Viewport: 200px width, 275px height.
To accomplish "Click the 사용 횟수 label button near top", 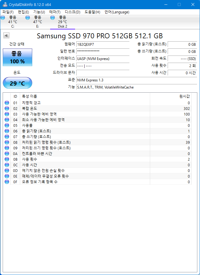I will (159, 65).
